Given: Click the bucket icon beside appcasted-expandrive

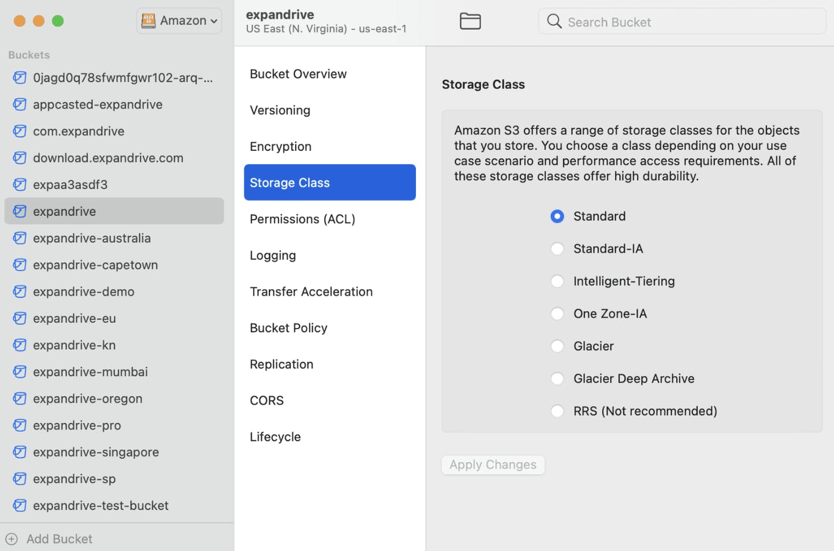Looking at the screenshot, I should point(20,104).
